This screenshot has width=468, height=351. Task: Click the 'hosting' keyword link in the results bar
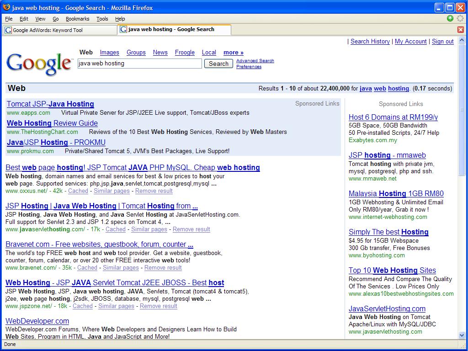[x=399, y=88]
